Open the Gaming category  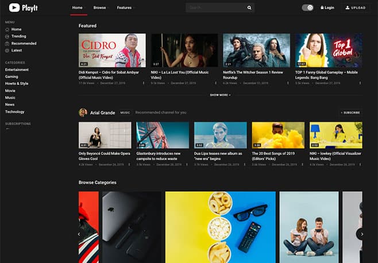(11, 76)
